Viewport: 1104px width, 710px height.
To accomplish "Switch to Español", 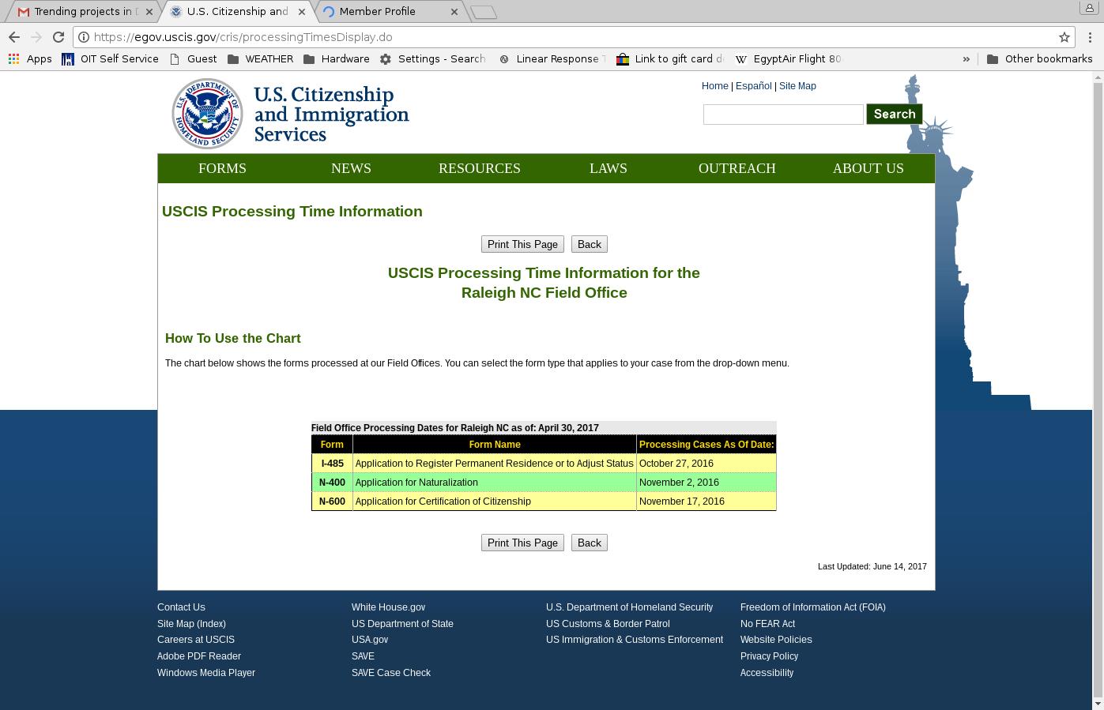I will (753, 86).
